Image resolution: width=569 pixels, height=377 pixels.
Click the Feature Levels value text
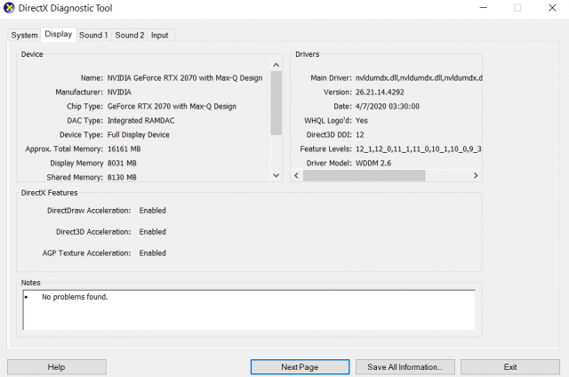[418, 148]
